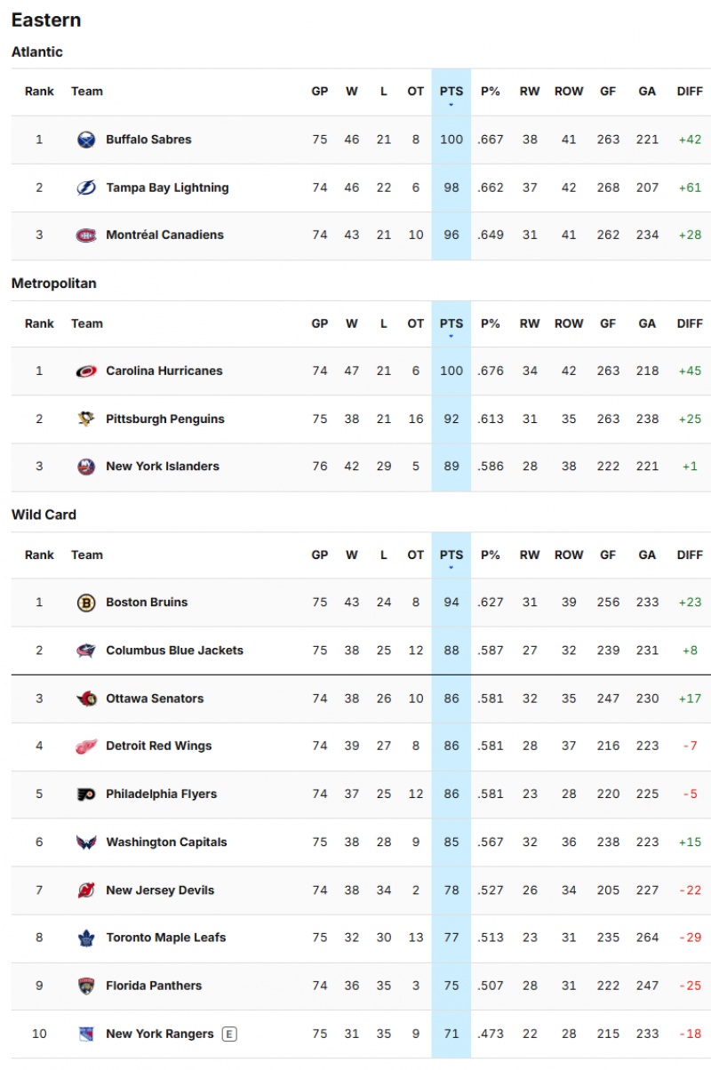Open the Washington Capitals team link
Image resolution: width=711 pixels, height=1070 pixels.
click(166, 842)
